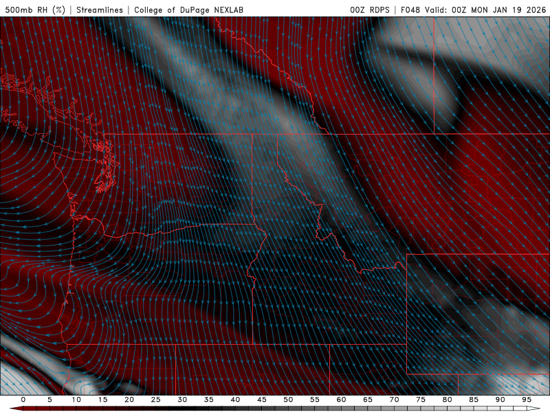Click the "00Z RDPS" model run label
This screenshot has width=550, height=412.
[370, 10]
